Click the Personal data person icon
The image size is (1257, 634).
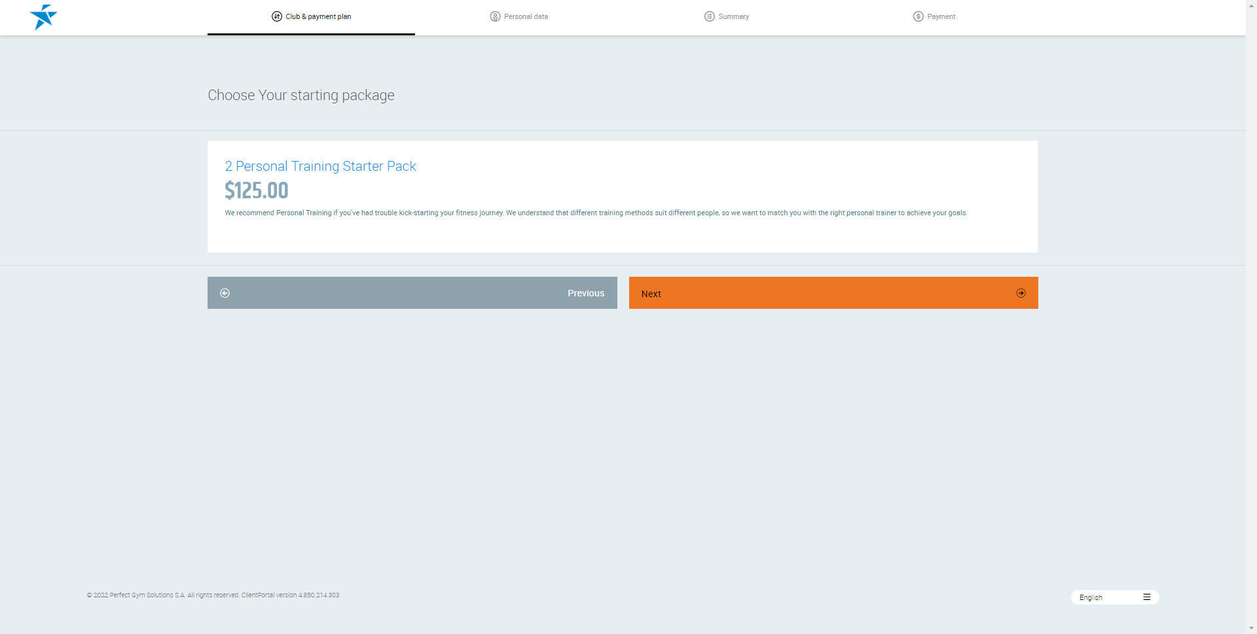coord(495,16)
